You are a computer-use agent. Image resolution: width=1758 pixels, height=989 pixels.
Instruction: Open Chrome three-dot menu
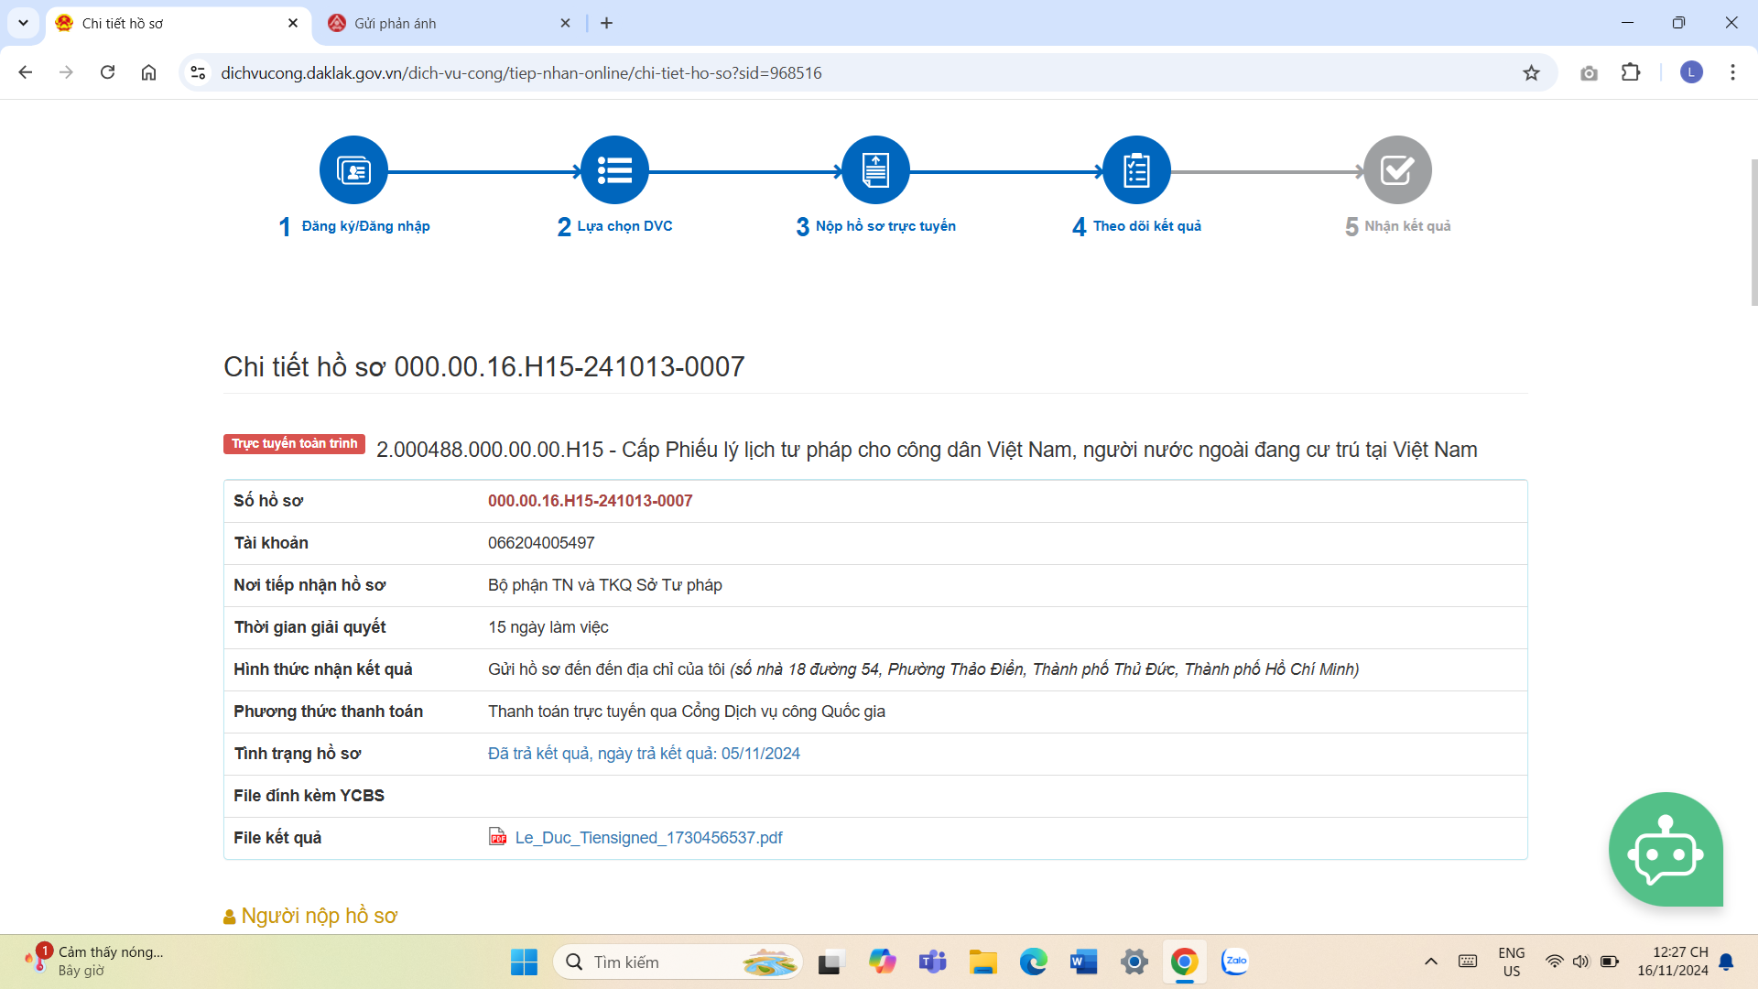click(1732, 73)
